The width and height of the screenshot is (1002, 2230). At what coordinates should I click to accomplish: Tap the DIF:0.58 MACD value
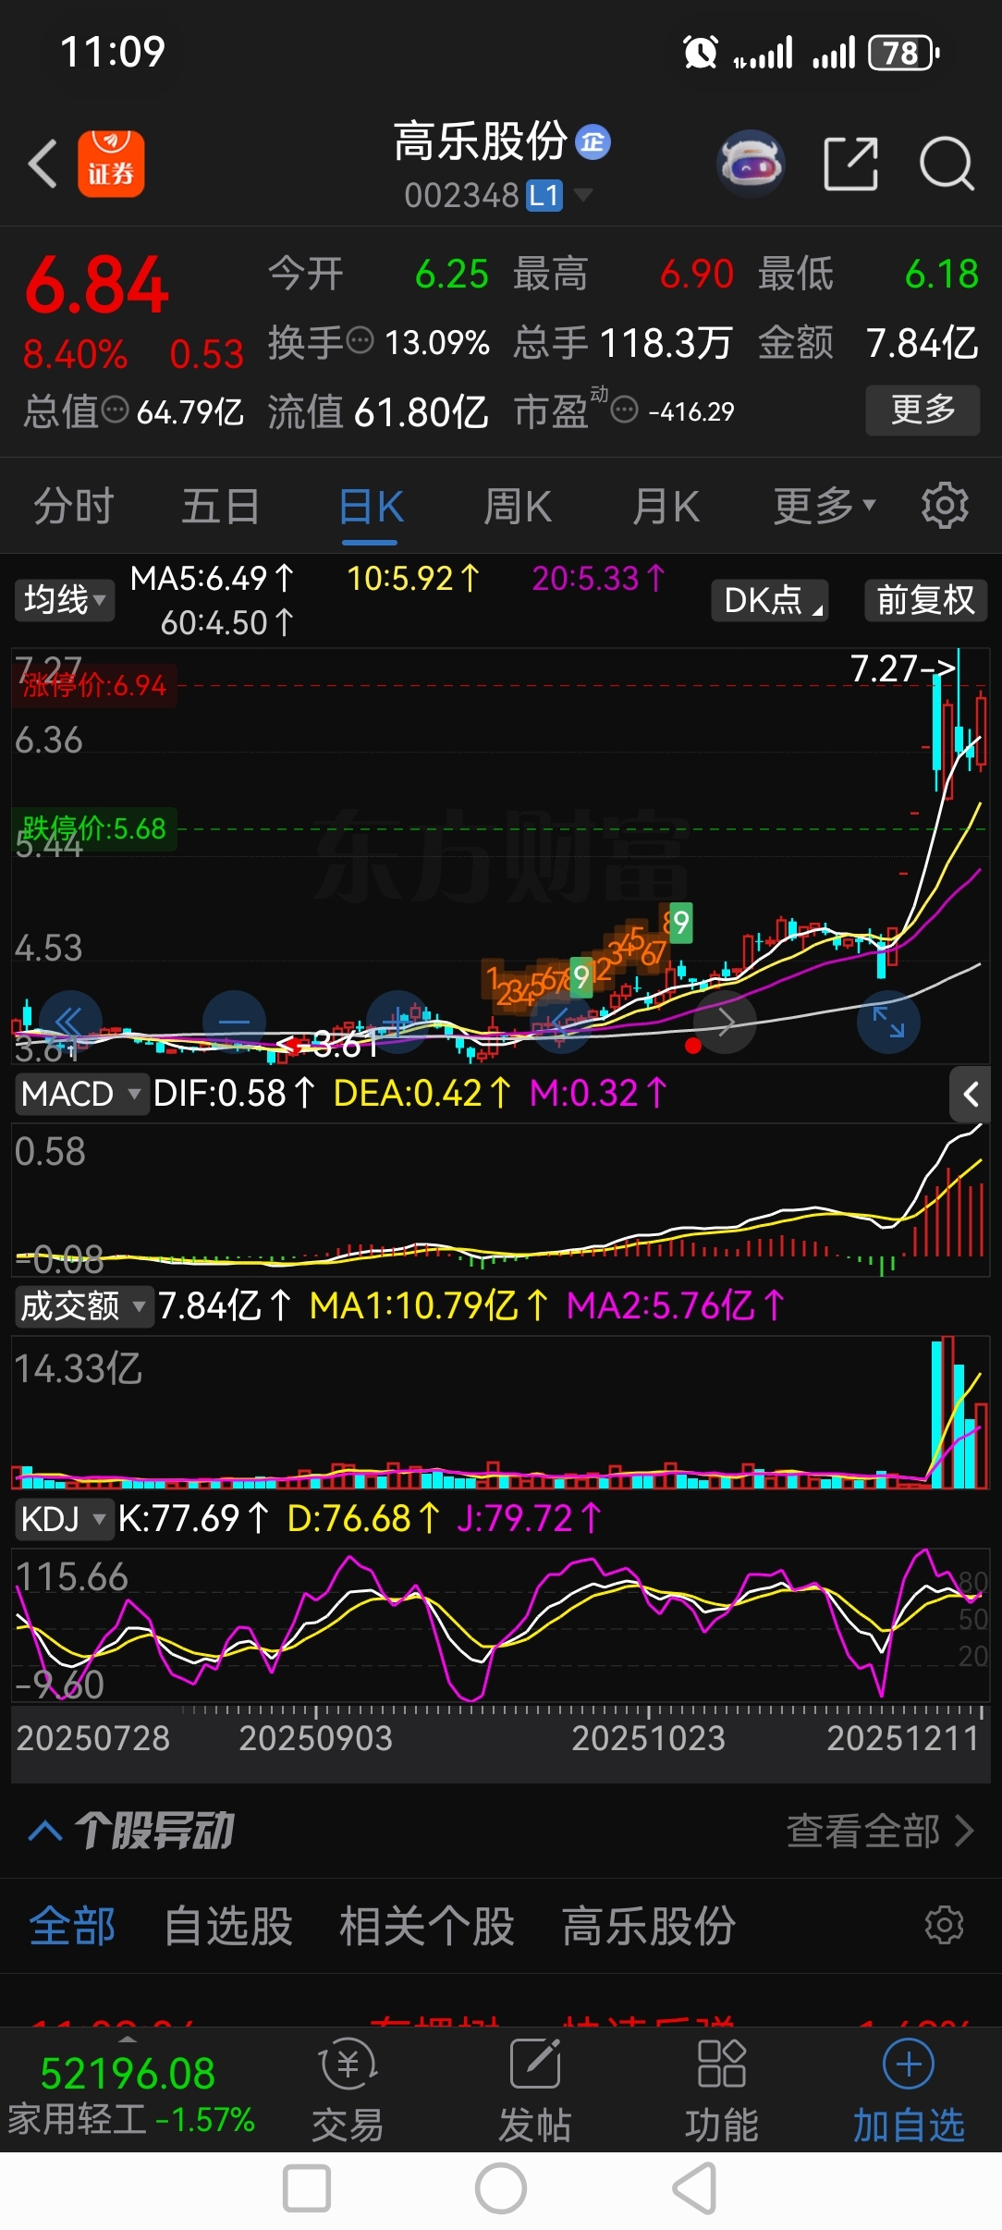pos(234,1094)
